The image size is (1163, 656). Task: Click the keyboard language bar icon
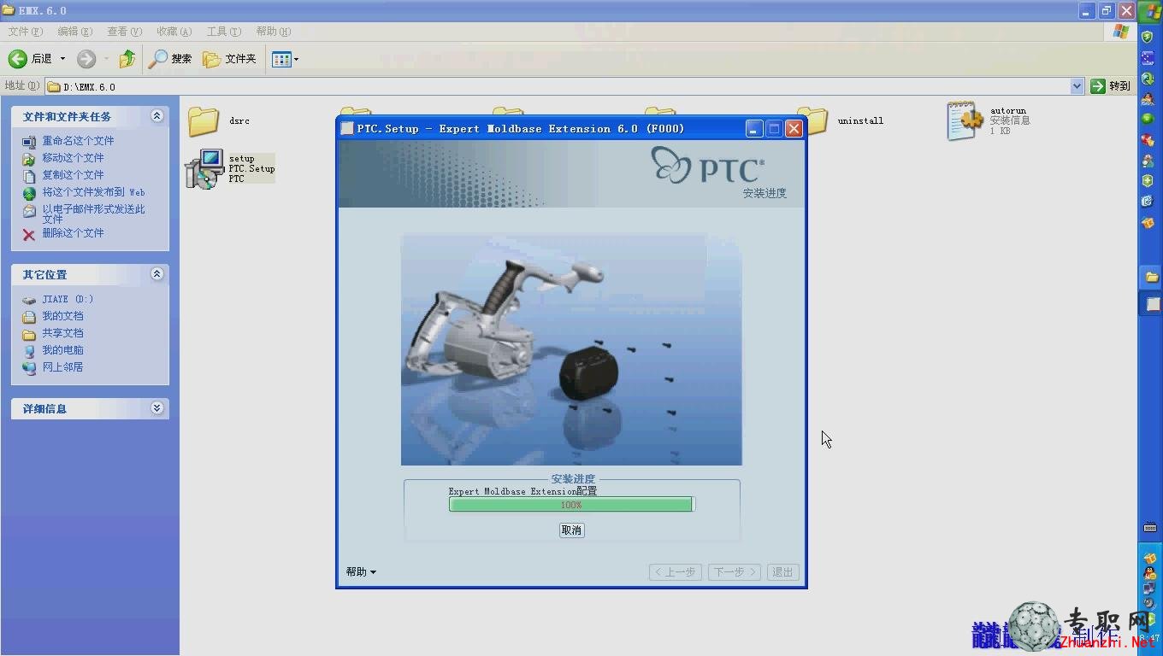[1150, 528]
